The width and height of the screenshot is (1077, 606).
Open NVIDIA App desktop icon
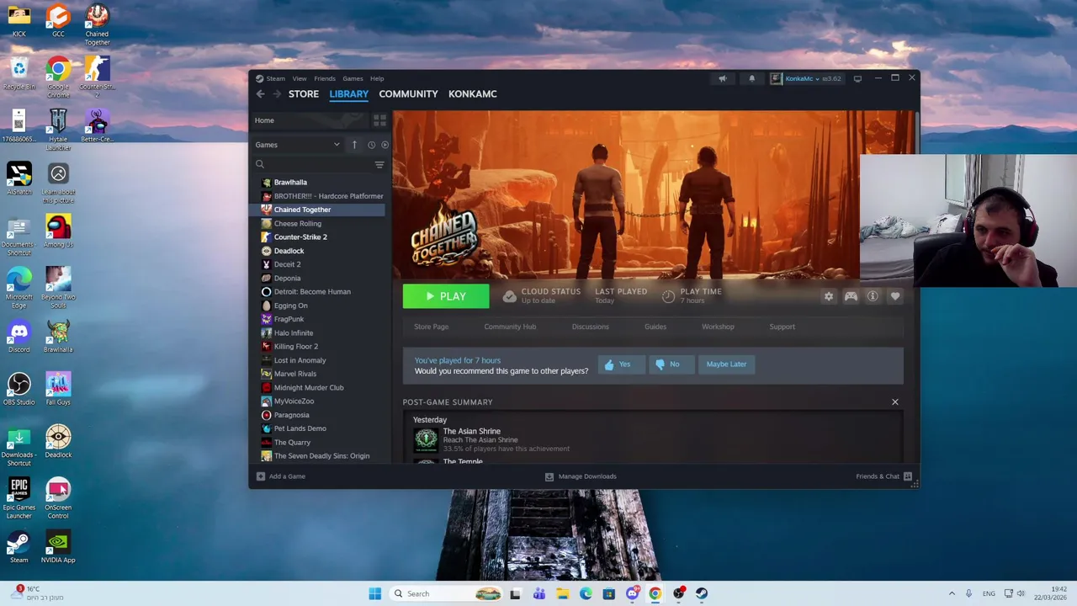[58, 547]
